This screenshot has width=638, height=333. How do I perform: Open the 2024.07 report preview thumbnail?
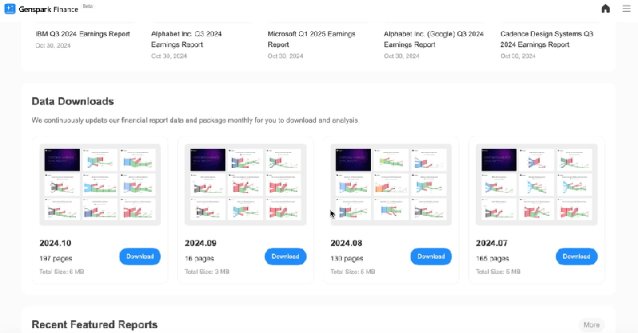536,185
